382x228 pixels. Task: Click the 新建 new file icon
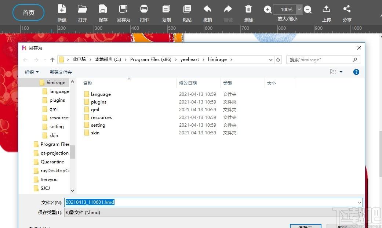pos(62,9)
